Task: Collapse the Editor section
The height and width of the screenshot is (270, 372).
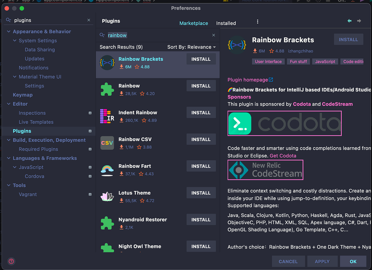Action: (x=9, y=104)
